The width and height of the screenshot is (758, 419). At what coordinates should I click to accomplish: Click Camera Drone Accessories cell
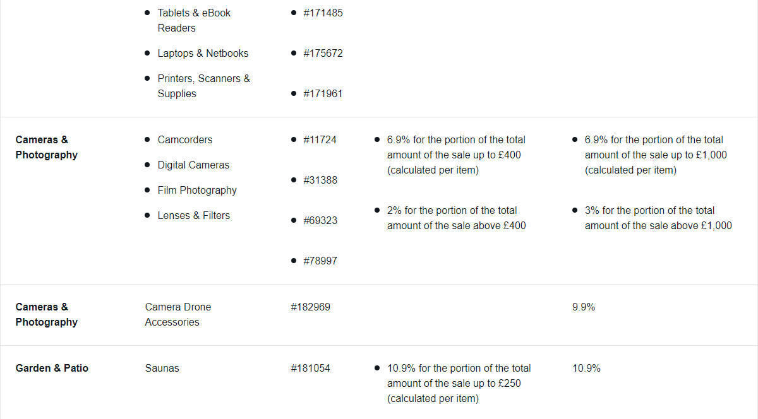(178, 314)
